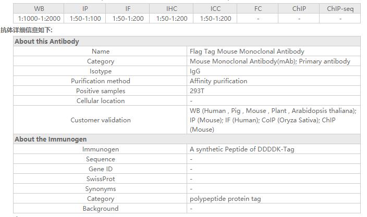Select the 1:50-1:100 dilution value

click(x=85, y=18)
